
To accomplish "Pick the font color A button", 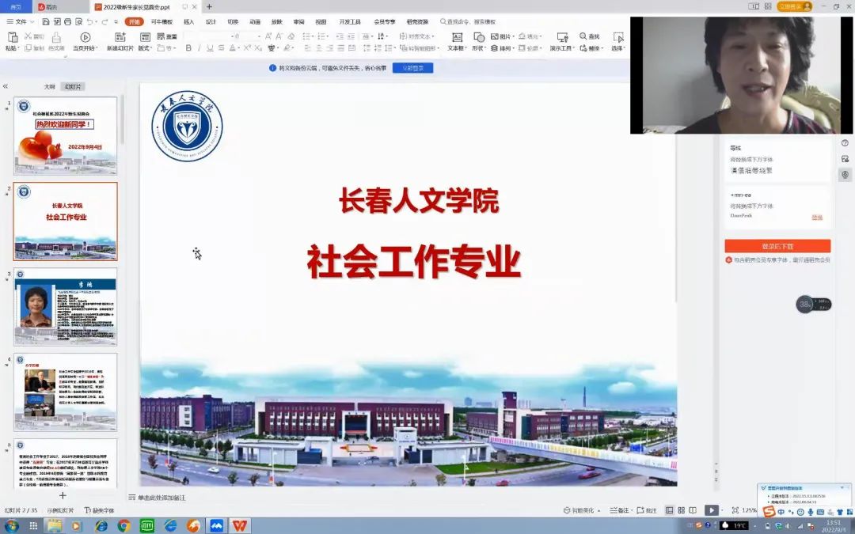I will coord(232,48).
